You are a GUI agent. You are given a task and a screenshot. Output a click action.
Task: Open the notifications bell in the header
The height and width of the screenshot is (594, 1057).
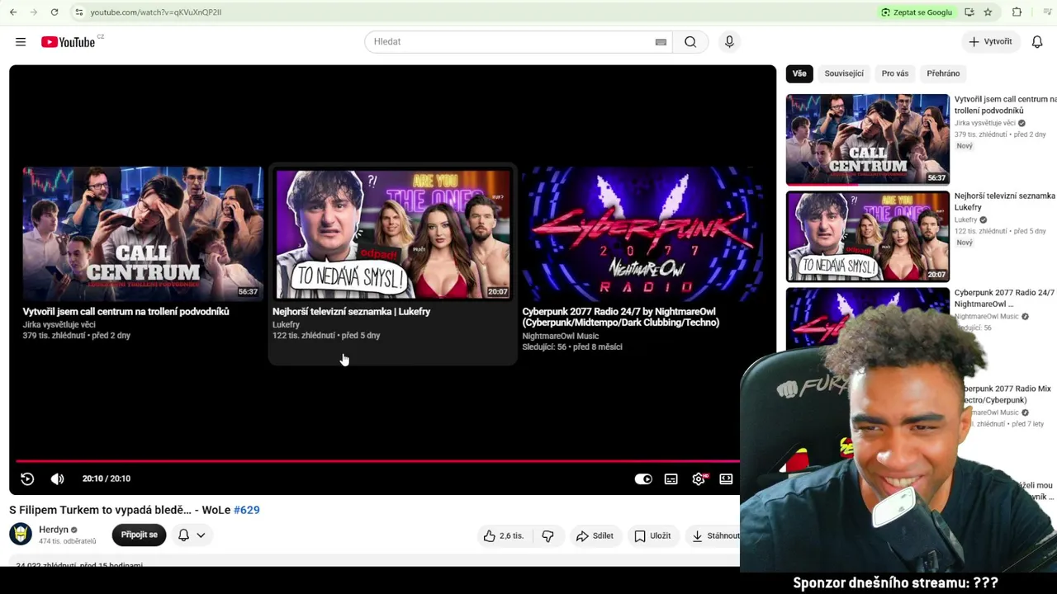click(x=1037, y=42)
